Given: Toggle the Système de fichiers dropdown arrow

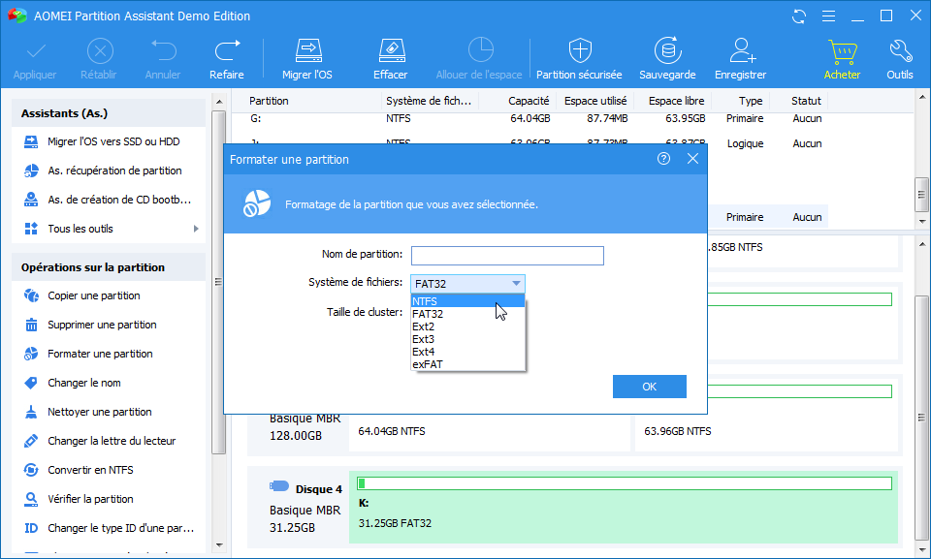Looking at the screenshot, I should click(516, 284).
